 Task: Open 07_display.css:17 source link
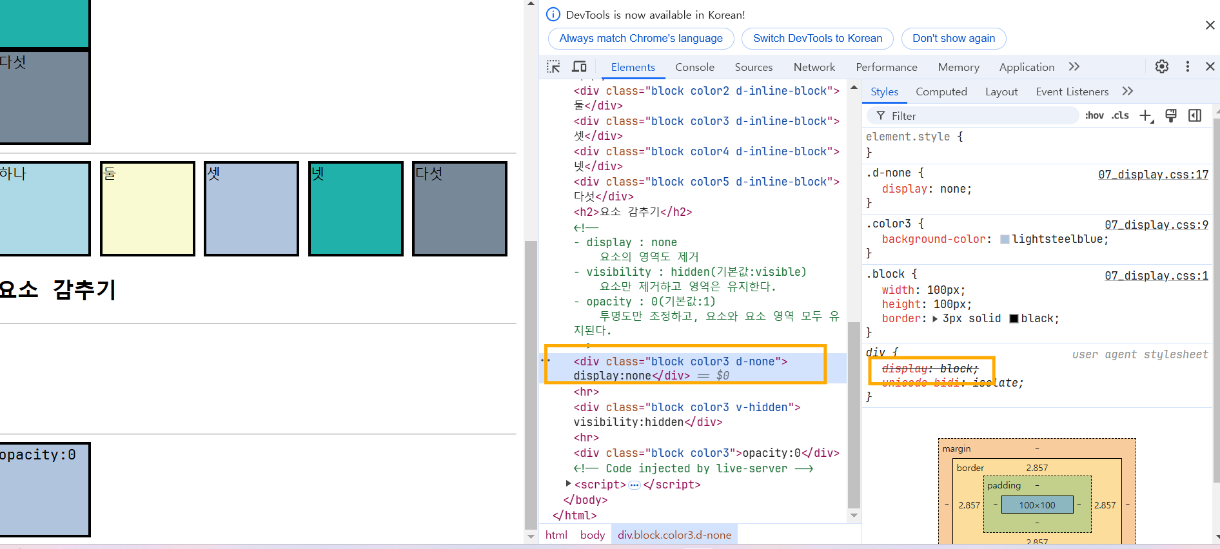(x=1153, y=175)
